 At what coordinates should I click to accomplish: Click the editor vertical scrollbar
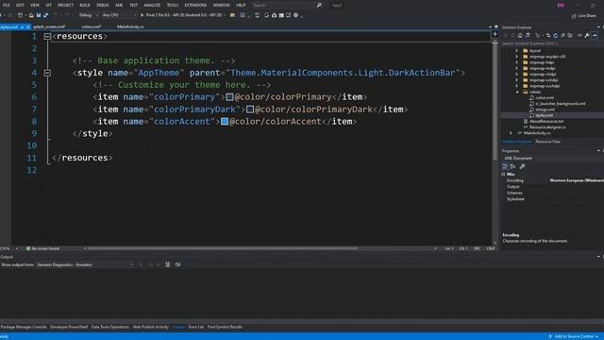tap(495, 101)
